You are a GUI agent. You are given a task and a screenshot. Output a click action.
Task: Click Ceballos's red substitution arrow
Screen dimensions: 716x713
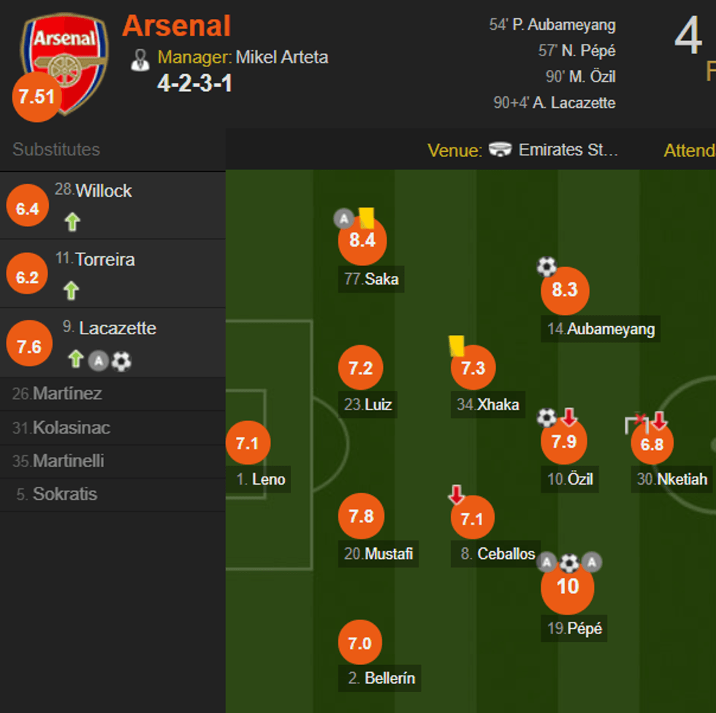pos(457,495)
